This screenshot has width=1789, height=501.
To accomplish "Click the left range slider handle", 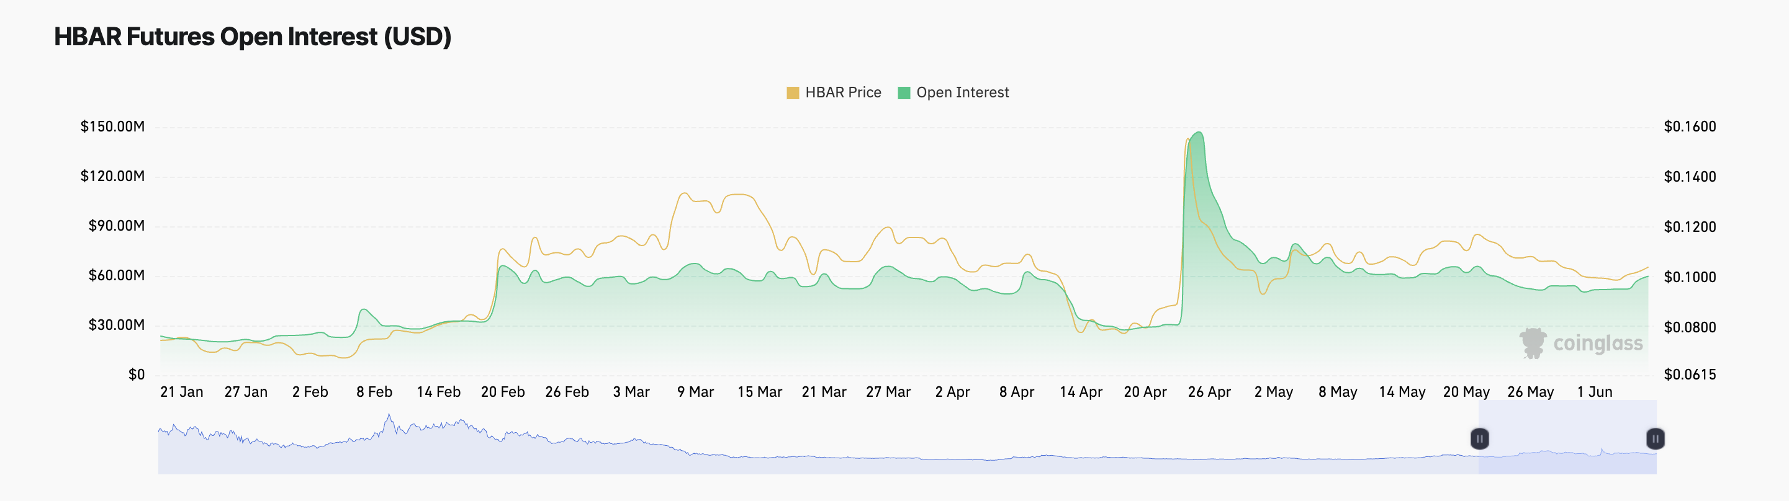I will [x=1479, y=438].
